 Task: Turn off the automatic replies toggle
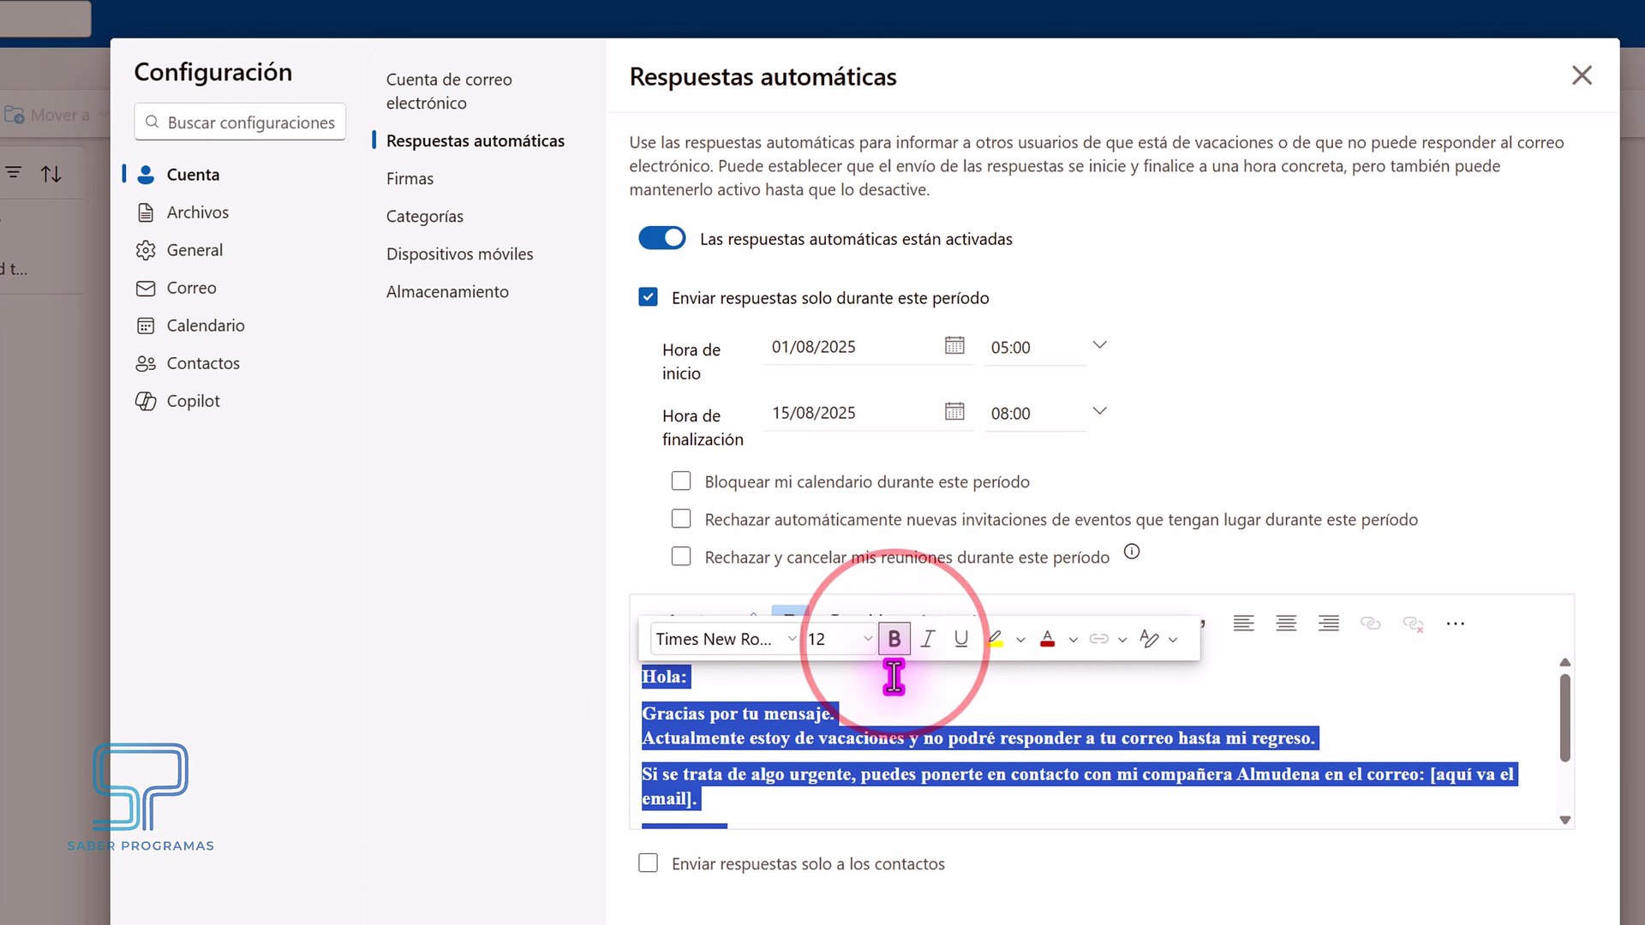coord(662,238)
